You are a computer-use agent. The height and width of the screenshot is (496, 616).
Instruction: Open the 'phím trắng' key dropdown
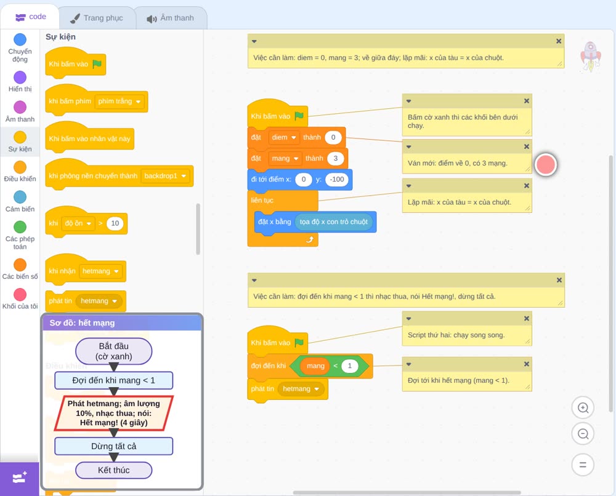[x=120, y=102]
